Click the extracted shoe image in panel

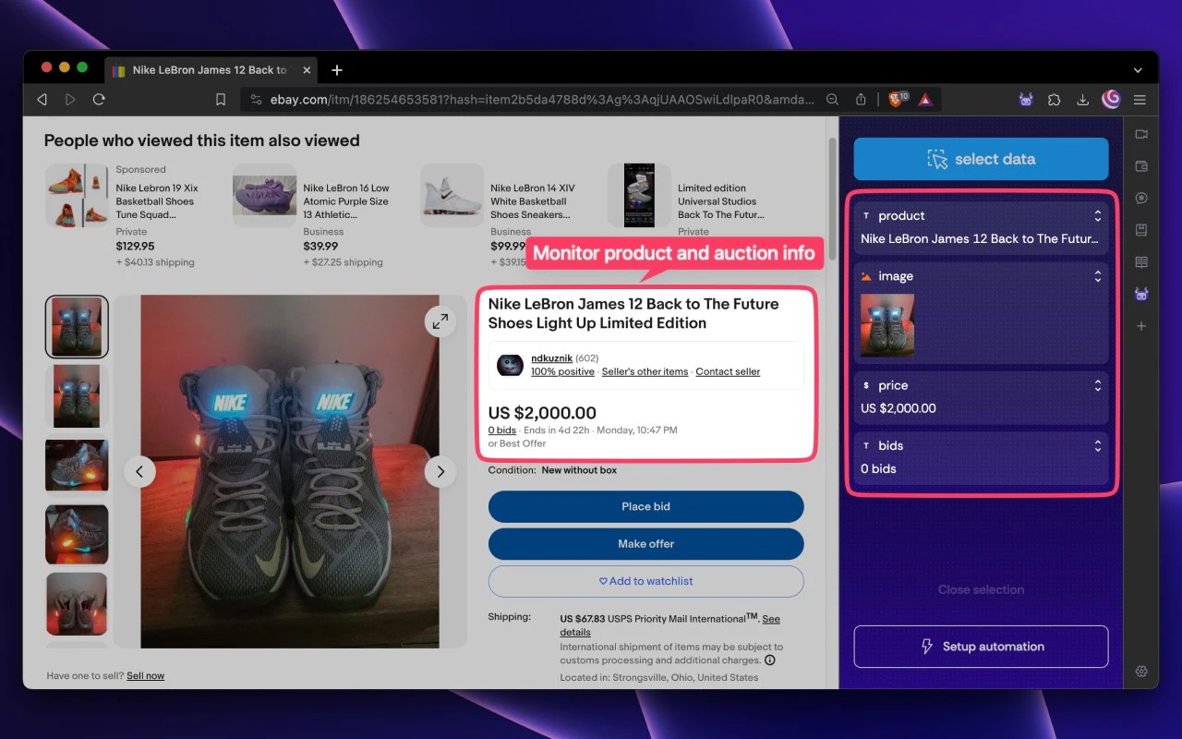pyautogui.click(x=887, y=325)
